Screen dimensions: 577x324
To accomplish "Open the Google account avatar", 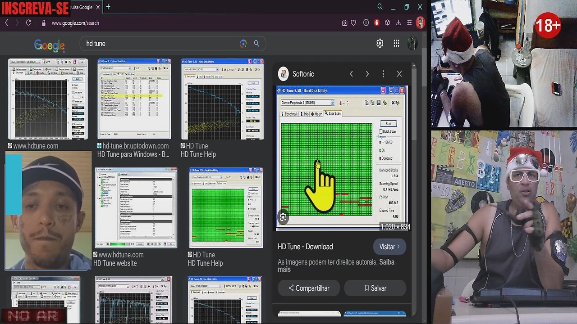I will pos(412,43).
